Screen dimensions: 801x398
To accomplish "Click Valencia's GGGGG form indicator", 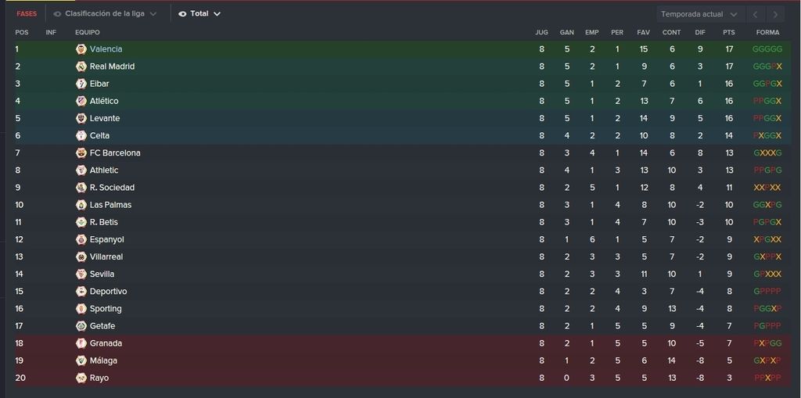I will click(767, 49).
